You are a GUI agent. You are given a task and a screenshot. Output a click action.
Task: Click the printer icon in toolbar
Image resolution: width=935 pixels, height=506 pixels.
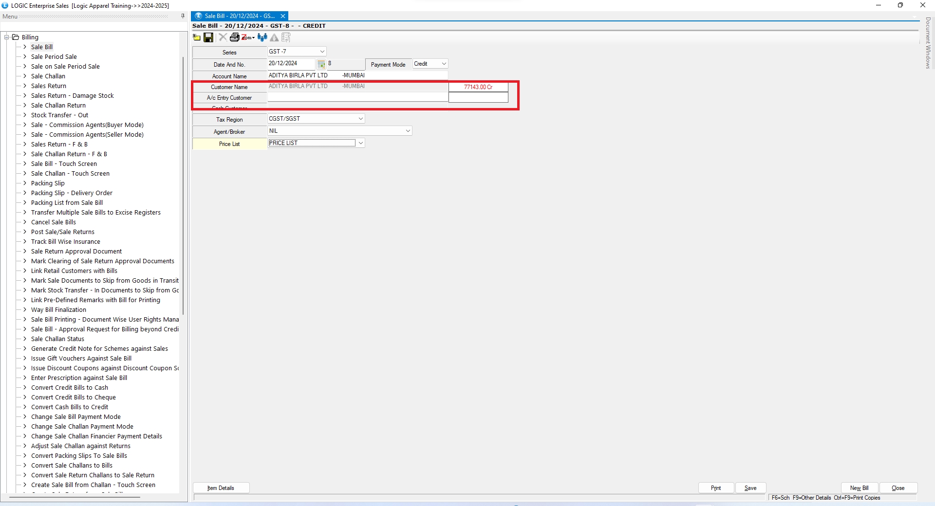(x=234, y=37)
